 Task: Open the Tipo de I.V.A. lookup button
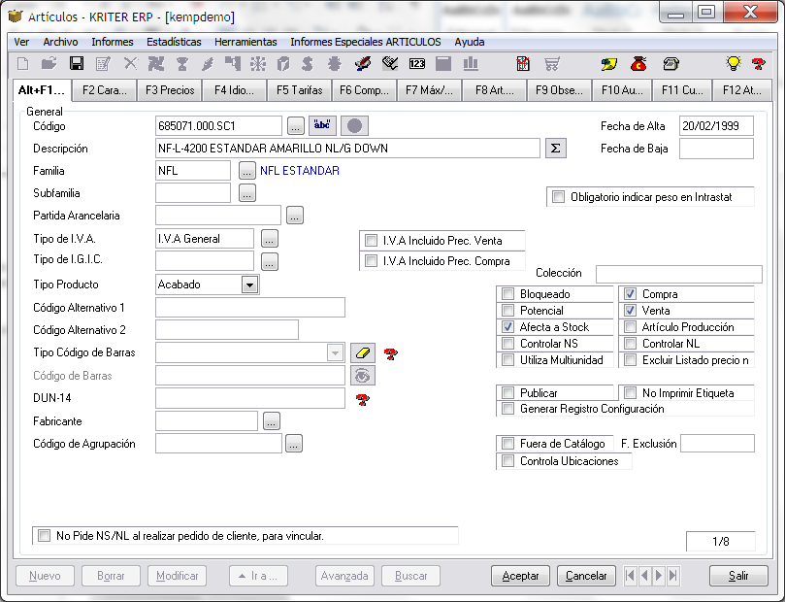270,239
